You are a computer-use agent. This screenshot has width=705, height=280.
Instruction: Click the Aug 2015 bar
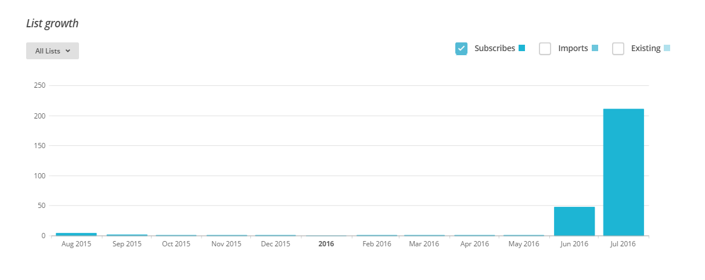[x=76, y=234]
